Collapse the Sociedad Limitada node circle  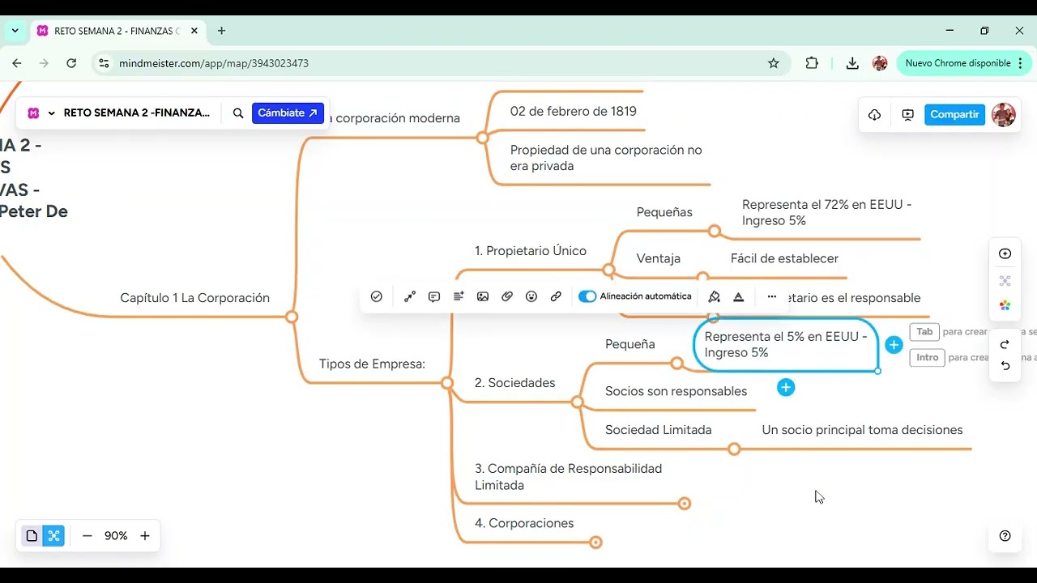734,449
